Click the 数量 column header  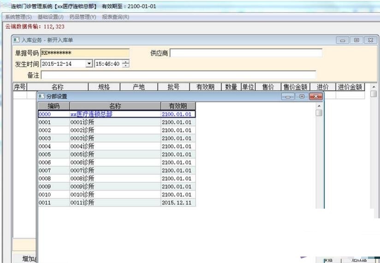pos(231,87)
